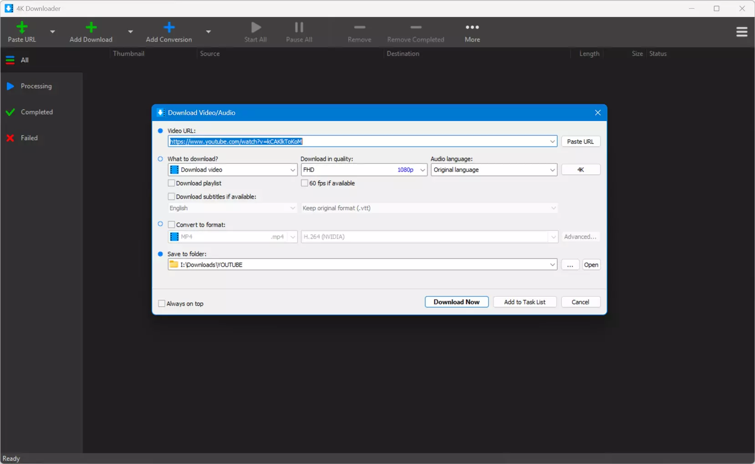This screenshot has width=755, height=464.
Task: Click the Paste URL toolbar icon
Action: point(22,27)
